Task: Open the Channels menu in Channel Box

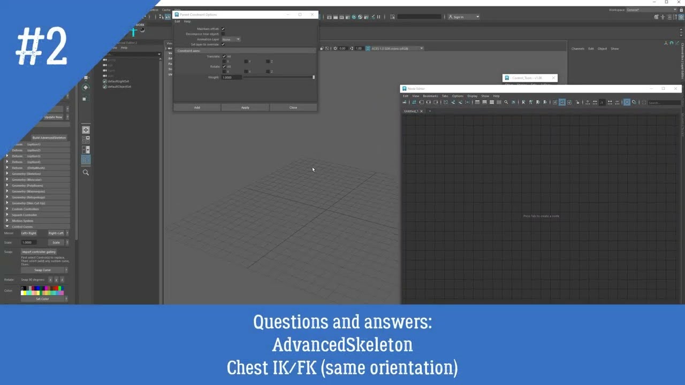Action: pyautogui.click(x=578, y=49)
